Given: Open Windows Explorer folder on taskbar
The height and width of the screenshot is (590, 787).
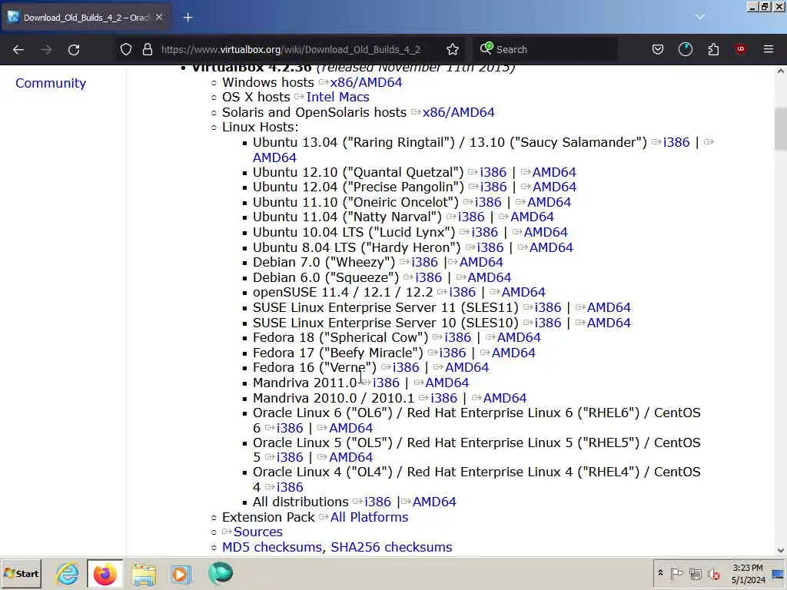Looking at the screenshot, I should 144,574.
